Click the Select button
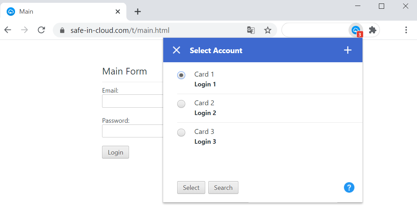 (191, 187)
